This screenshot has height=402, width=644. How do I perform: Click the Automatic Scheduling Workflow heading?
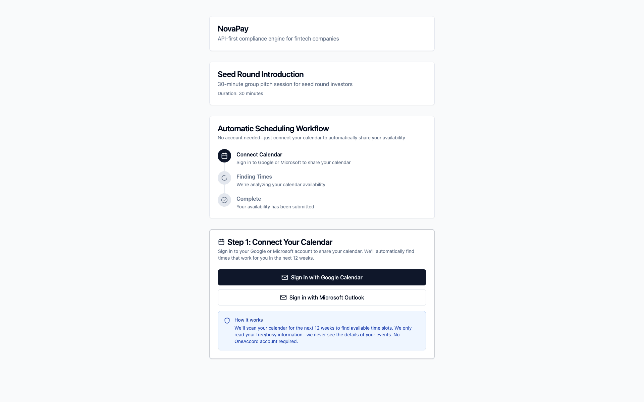coord(273,129)
